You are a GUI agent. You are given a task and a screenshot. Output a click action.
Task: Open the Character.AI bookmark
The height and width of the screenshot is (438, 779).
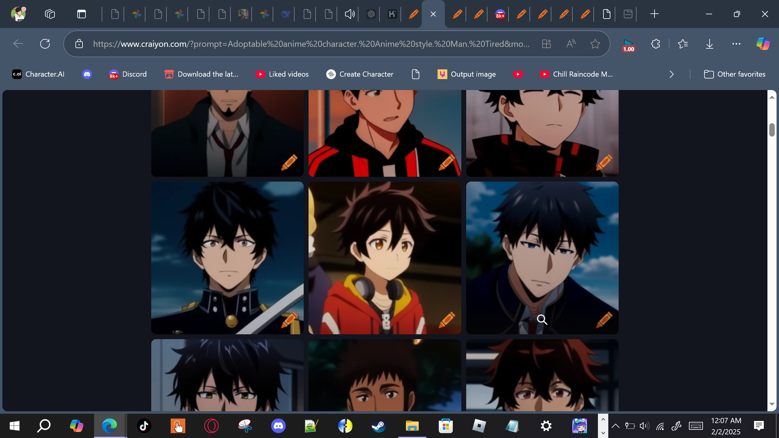(x=38, y=74)
